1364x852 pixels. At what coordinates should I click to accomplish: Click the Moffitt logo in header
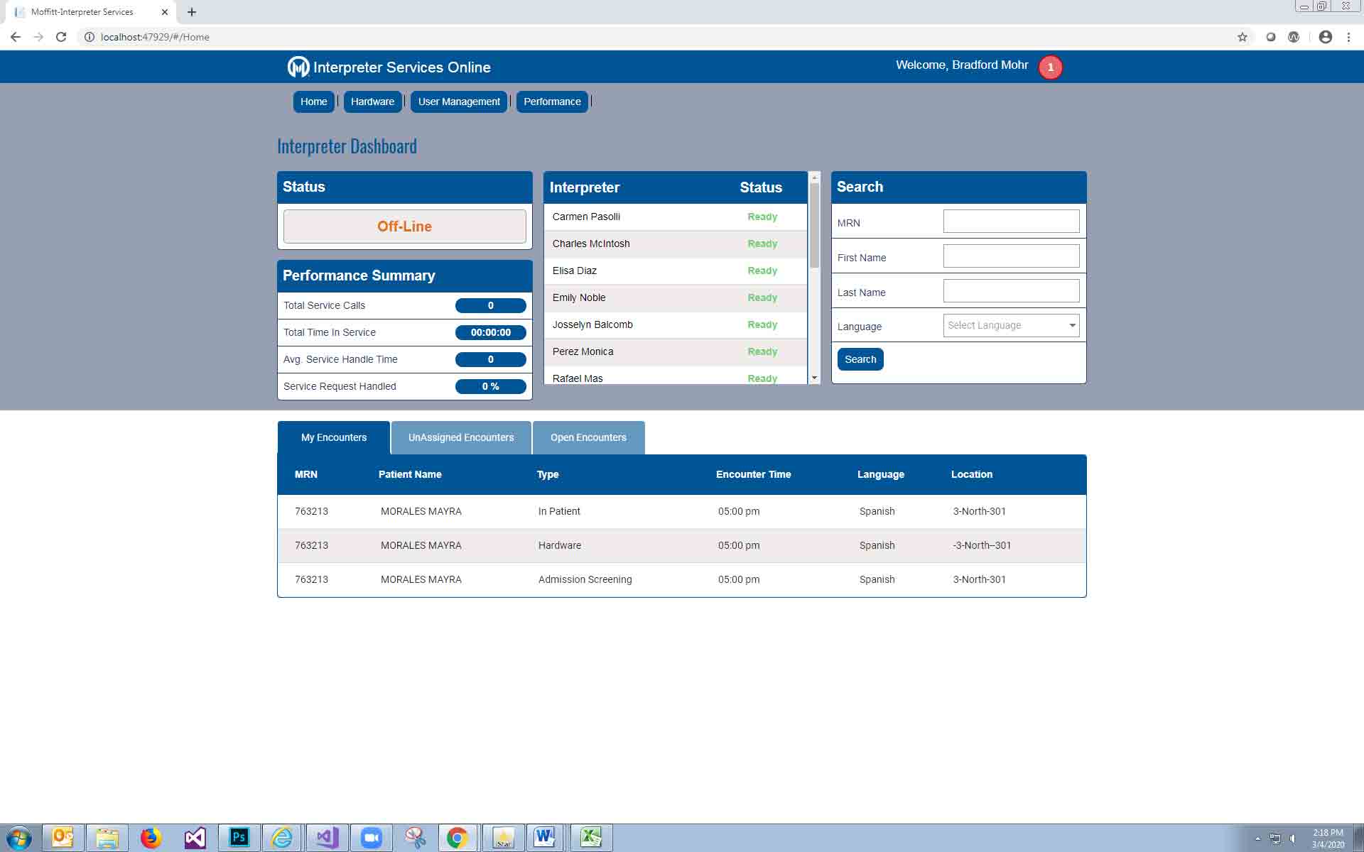coord(298,67)
